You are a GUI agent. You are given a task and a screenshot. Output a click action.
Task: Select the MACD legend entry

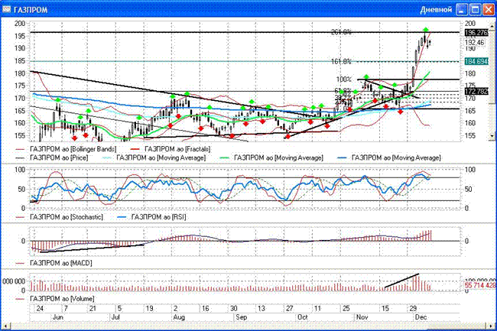[54, 263]
